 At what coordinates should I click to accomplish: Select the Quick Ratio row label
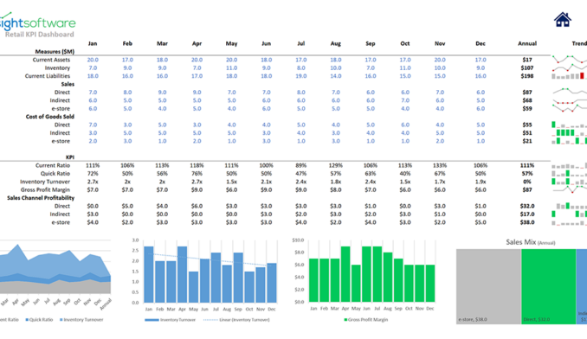coord(55,174)
